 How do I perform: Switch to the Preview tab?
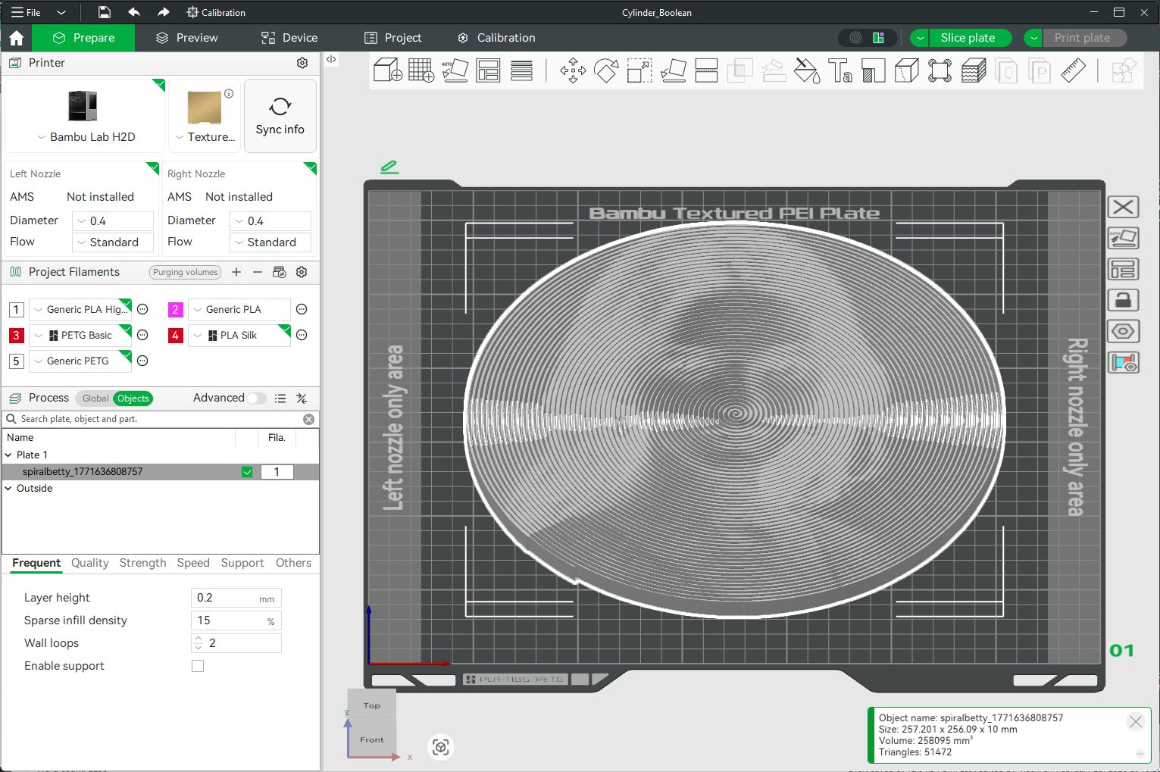[186, 38]
